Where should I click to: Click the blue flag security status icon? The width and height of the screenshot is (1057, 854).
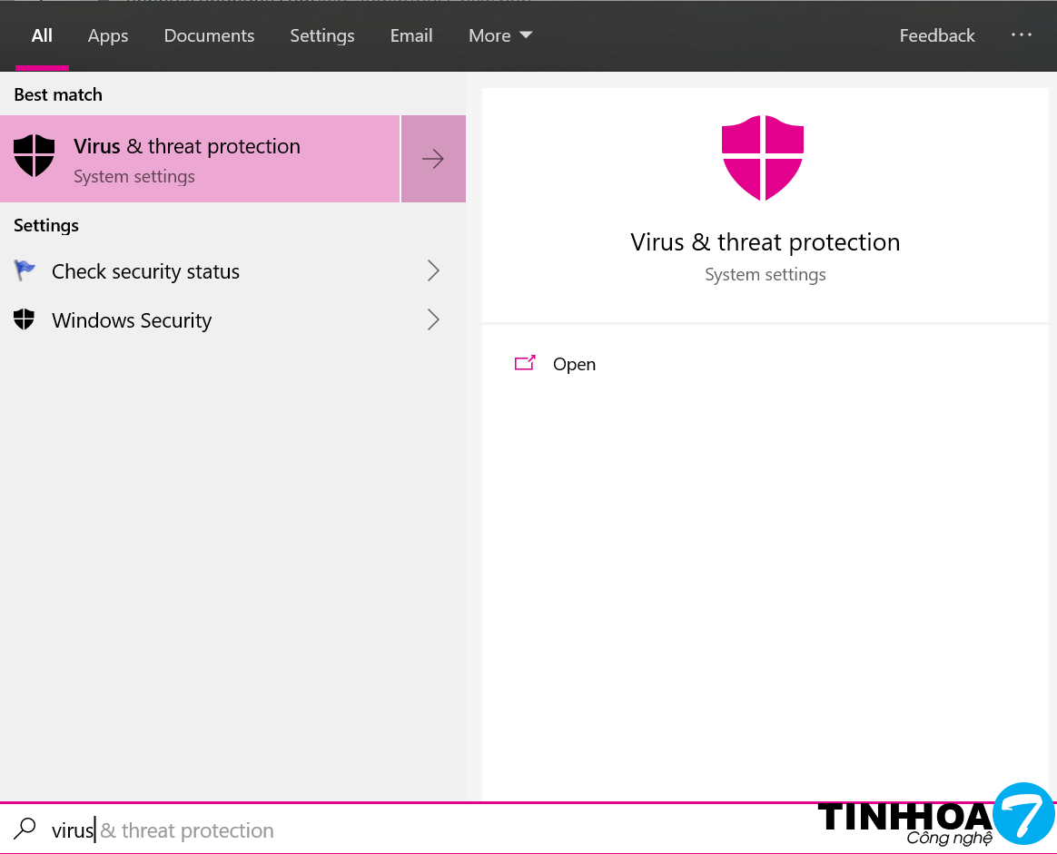point(25,270)
